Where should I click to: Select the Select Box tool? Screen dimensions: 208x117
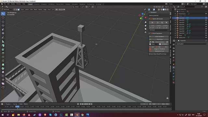(3, 14)
